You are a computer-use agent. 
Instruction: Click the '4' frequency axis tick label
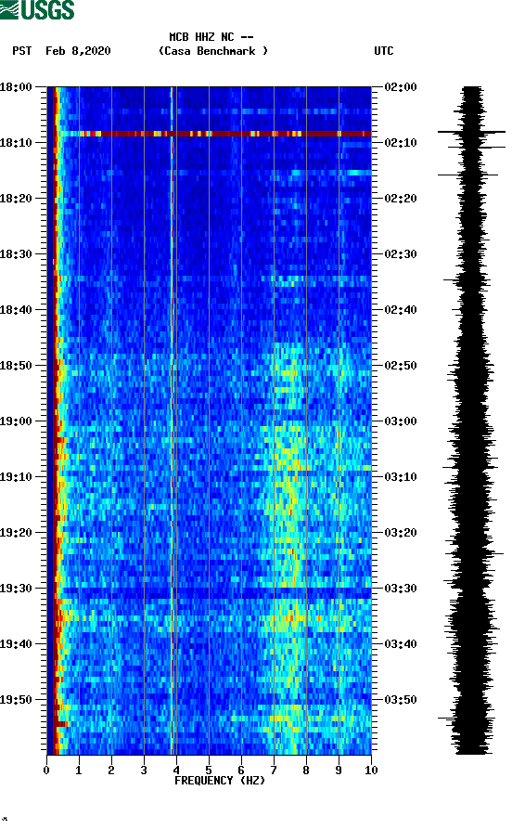point(176,771)
